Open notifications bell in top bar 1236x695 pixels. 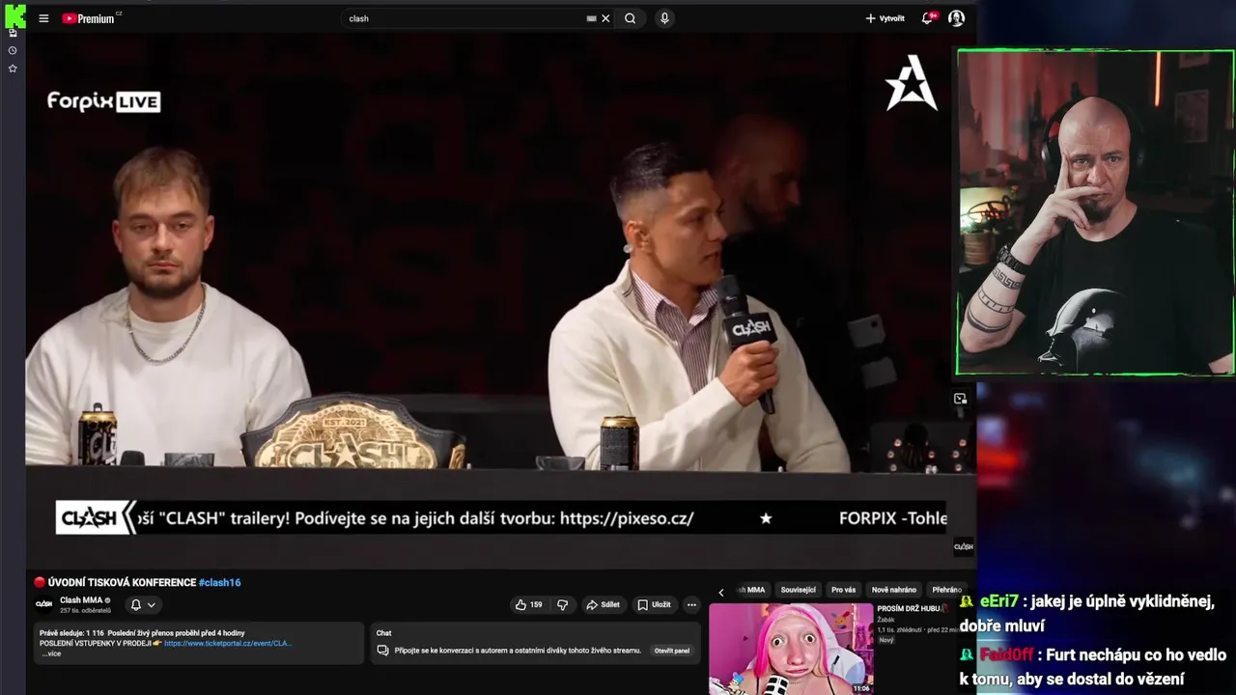927,18
